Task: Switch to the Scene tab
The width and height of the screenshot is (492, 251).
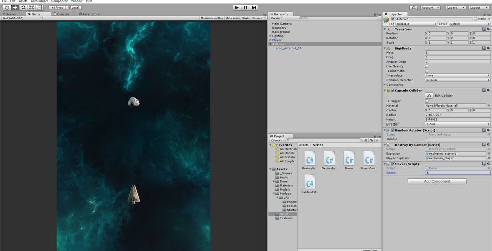Action: pyautogui.click(x=10, y=14)
